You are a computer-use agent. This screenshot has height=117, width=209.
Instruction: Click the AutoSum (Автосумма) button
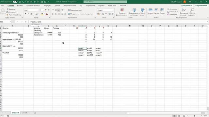(x=172, y=9)
